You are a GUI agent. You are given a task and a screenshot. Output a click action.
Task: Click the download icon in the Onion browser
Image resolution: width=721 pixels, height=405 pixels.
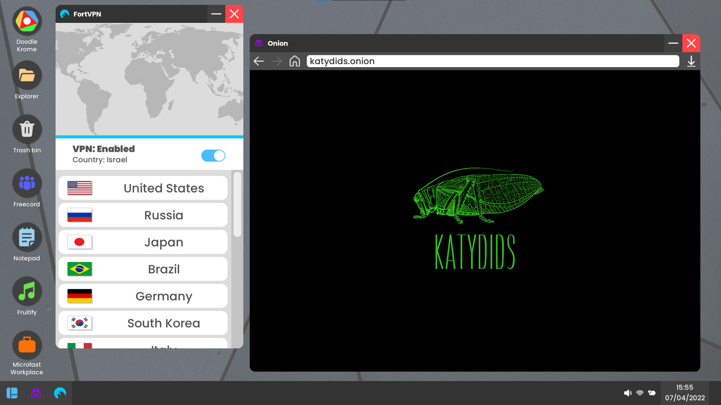(691, 62)
